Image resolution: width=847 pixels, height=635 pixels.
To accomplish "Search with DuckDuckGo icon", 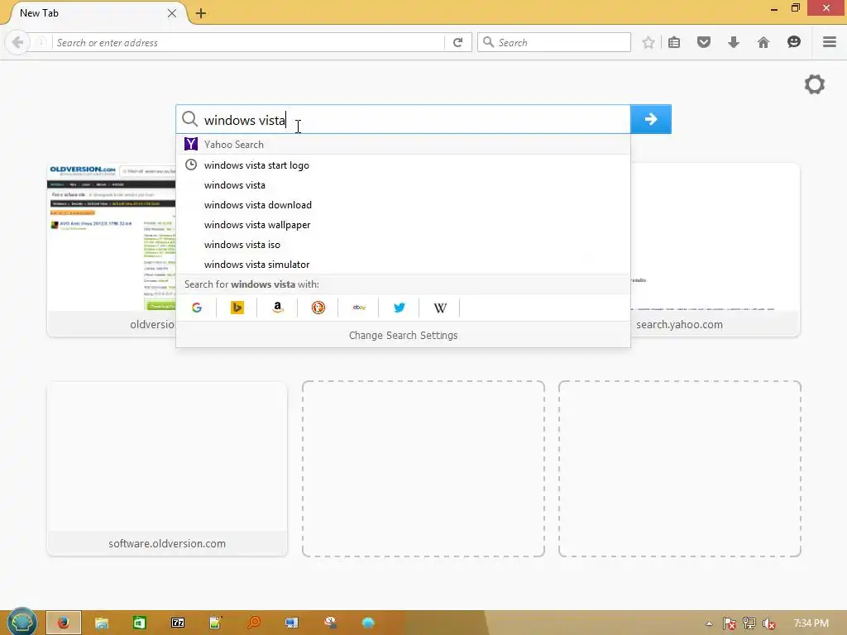I will pyautogui.click(x=318, y=308).
